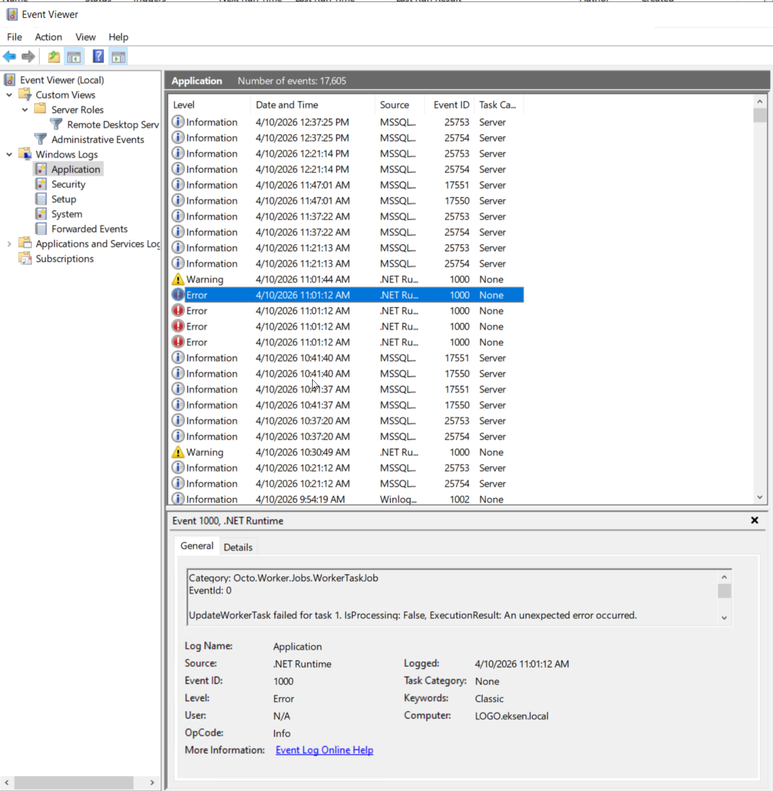Open the Security log
Image resolution: width=773 pixels, height=791 pixels.
(x=68, y=184)
